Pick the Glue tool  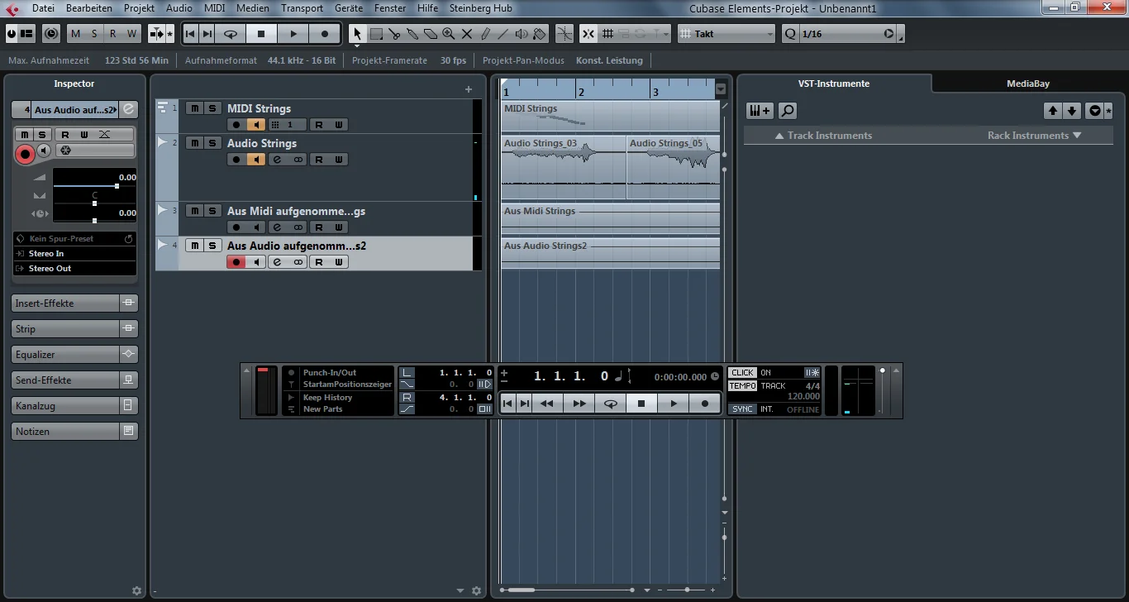(x=412, y=34)
